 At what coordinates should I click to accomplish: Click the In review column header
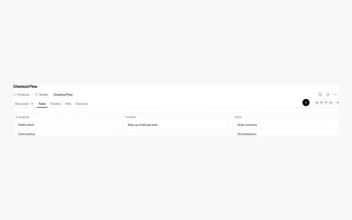tap(131, 117)
